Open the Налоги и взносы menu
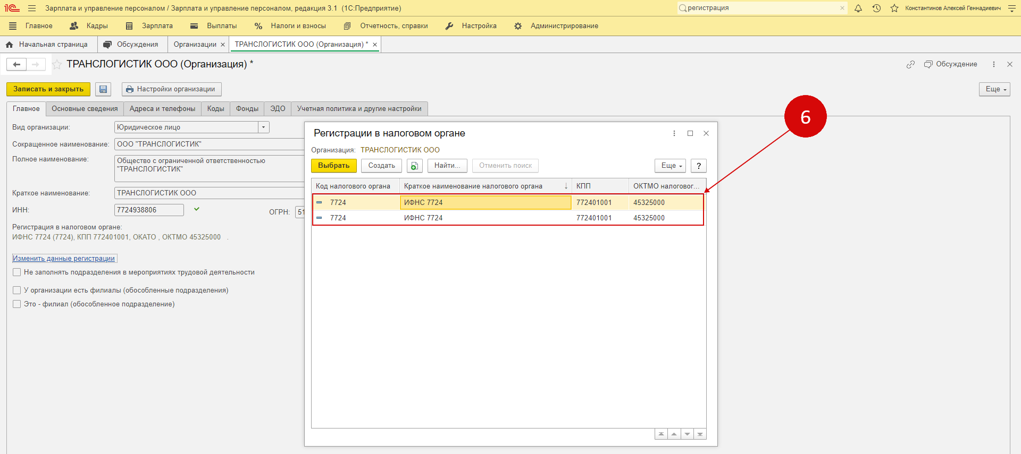1021x454 pixels. pyautogui.click(x=290, y=26)
